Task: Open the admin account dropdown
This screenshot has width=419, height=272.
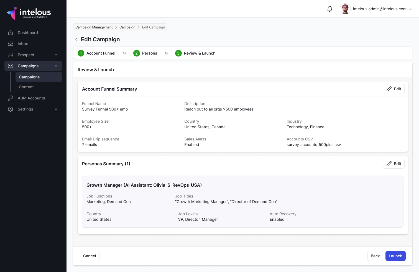Action: pyautogui.click(x=410, y=9)
